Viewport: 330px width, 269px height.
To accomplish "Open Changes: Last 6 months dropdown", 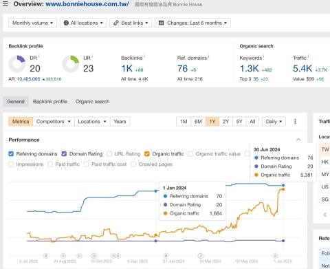I will [192, 23].
